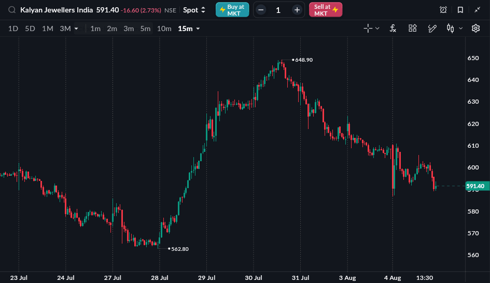Open the fx indicators menu
Viewport: 490px width, 283px height.
393,29
